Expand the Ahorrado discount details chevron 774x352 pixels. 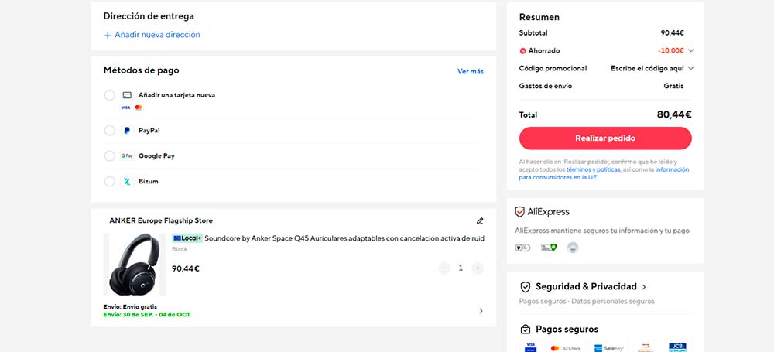coord(690,51)
